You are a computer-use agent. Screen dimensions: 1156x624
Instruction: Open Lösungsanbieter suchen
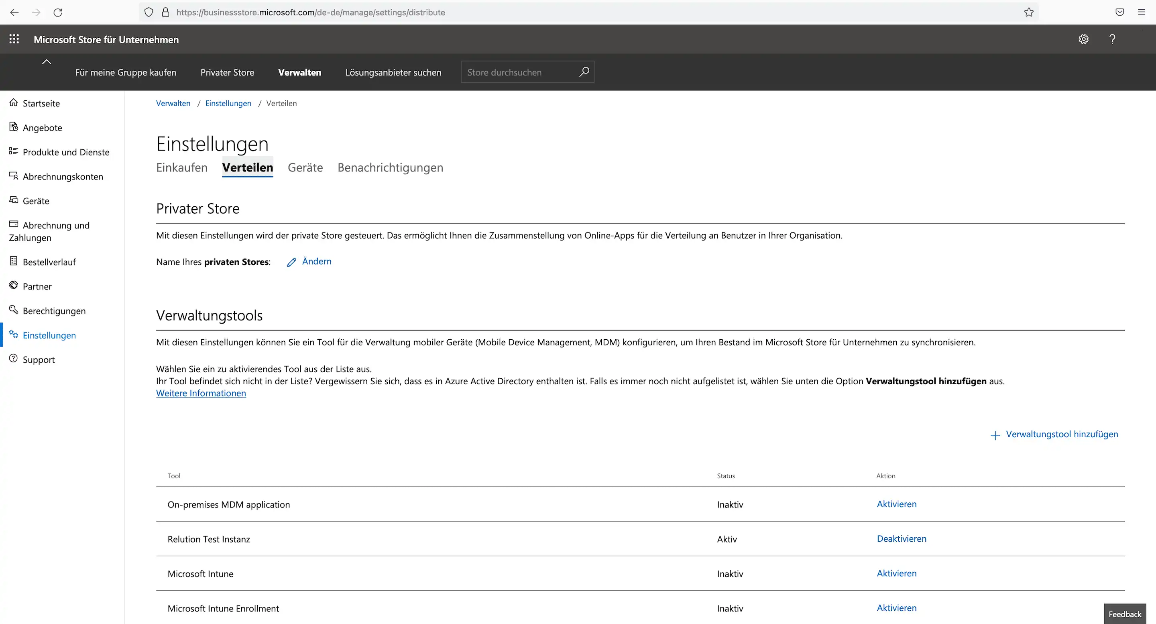click(x=393, y=72)
